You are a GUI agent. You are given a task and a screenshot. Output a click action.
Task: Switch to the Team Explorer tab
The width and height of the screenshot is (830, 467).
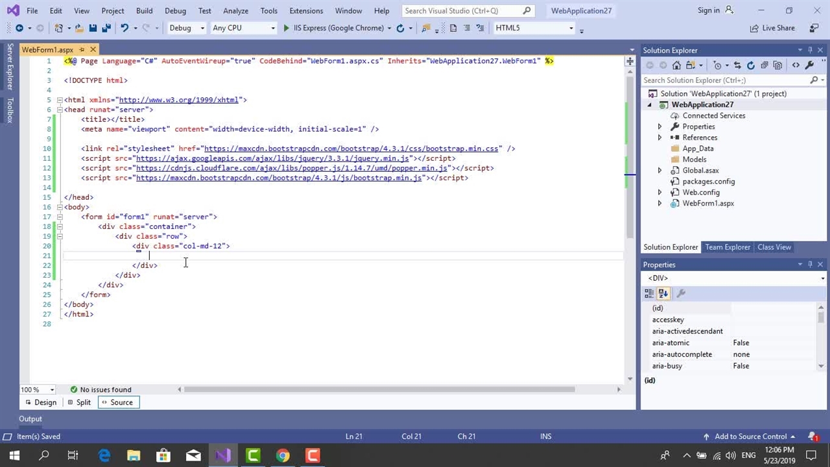pyautogui.click(x=728, y=247)
